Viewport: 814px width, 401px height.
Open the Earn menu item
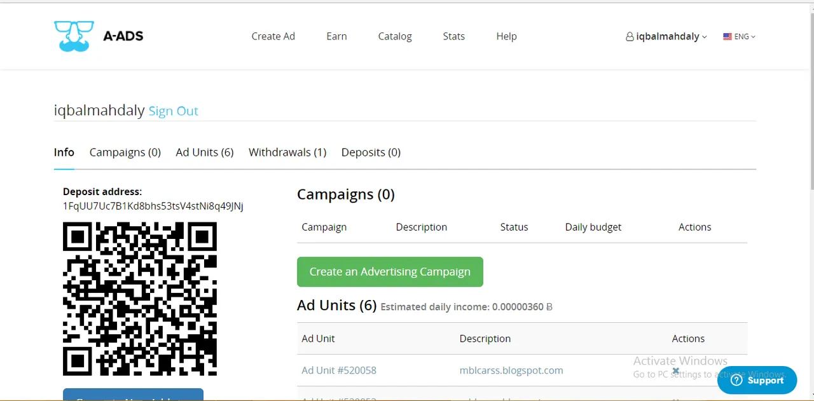336,36
